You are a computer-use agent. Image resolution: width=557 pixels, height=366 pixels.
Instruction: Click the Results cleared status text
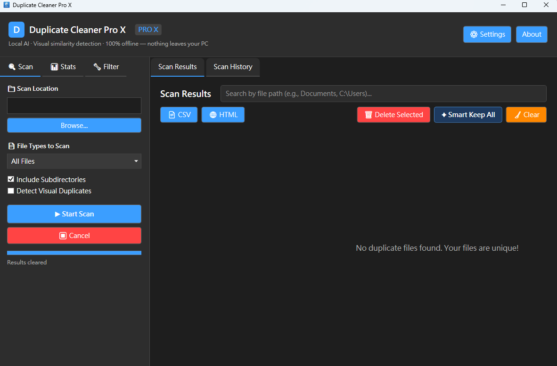click(x=27, y=263)
